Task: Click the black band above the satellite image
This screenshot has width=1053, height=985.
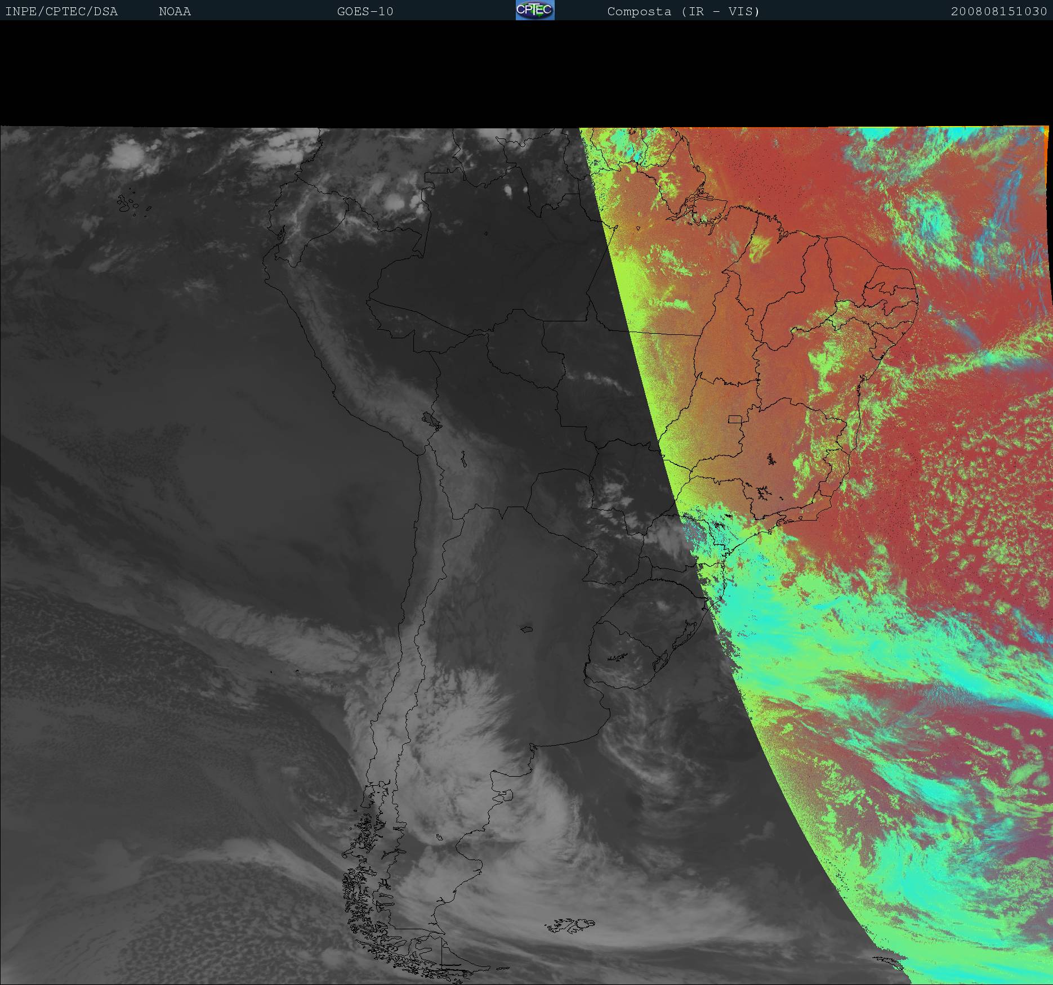Action: click(x=526, y=73)
